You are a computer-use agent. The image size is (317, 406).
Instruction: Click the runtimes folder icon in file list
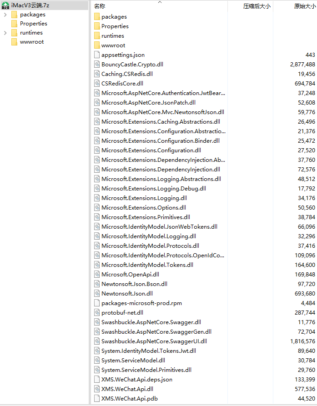[97, 36]
